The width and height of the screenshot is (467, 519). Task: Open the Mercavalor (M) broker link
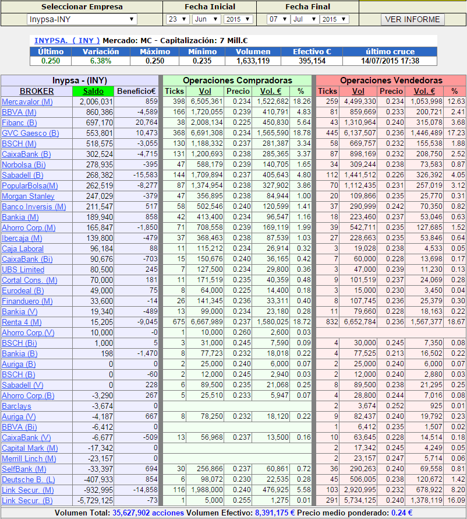(x=27, y=102)
